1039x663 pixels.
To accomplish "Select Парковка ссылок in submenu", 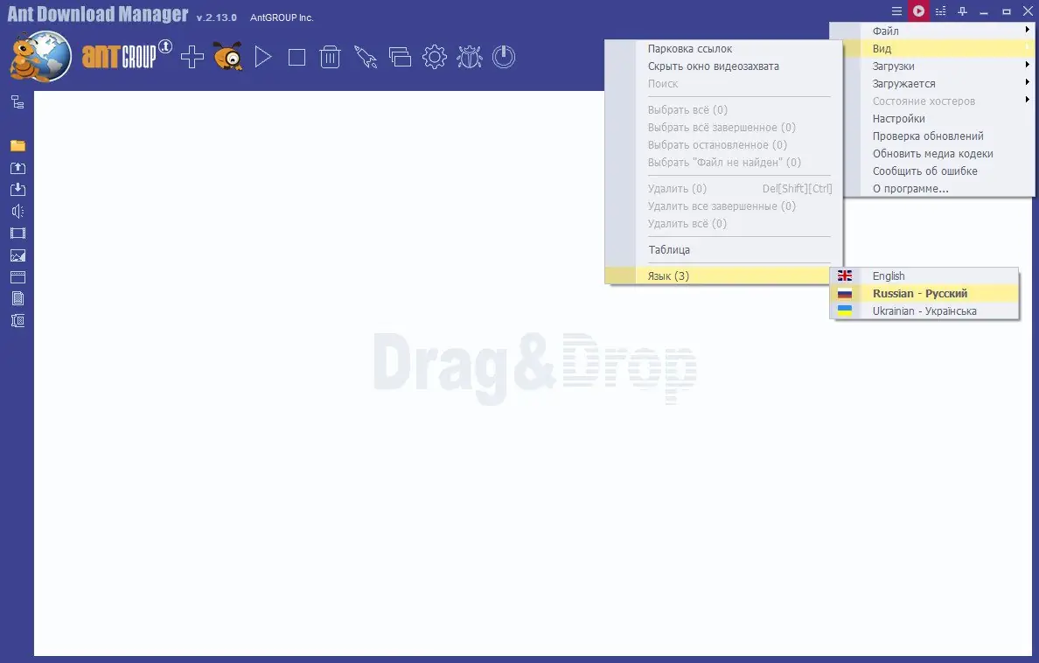I will coord(723,48).
